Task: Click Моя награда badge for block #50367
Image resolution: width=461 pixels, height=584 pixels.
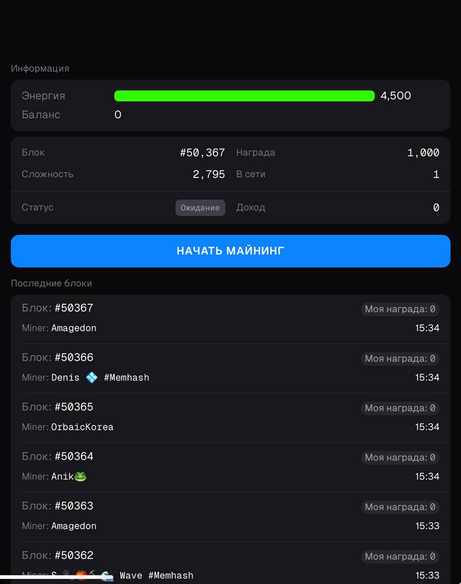Action: point(400,309)
